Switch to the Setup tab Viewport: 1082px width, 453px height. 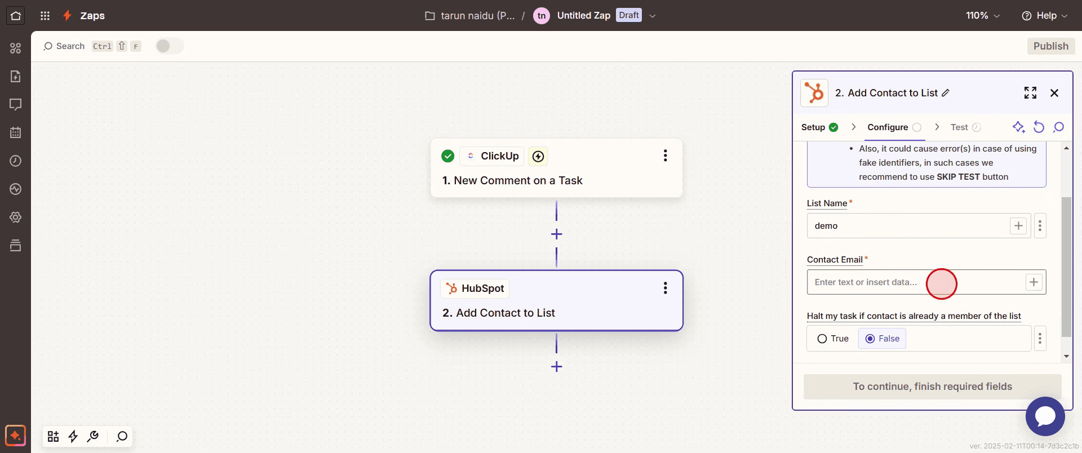(x=819, y=127)
